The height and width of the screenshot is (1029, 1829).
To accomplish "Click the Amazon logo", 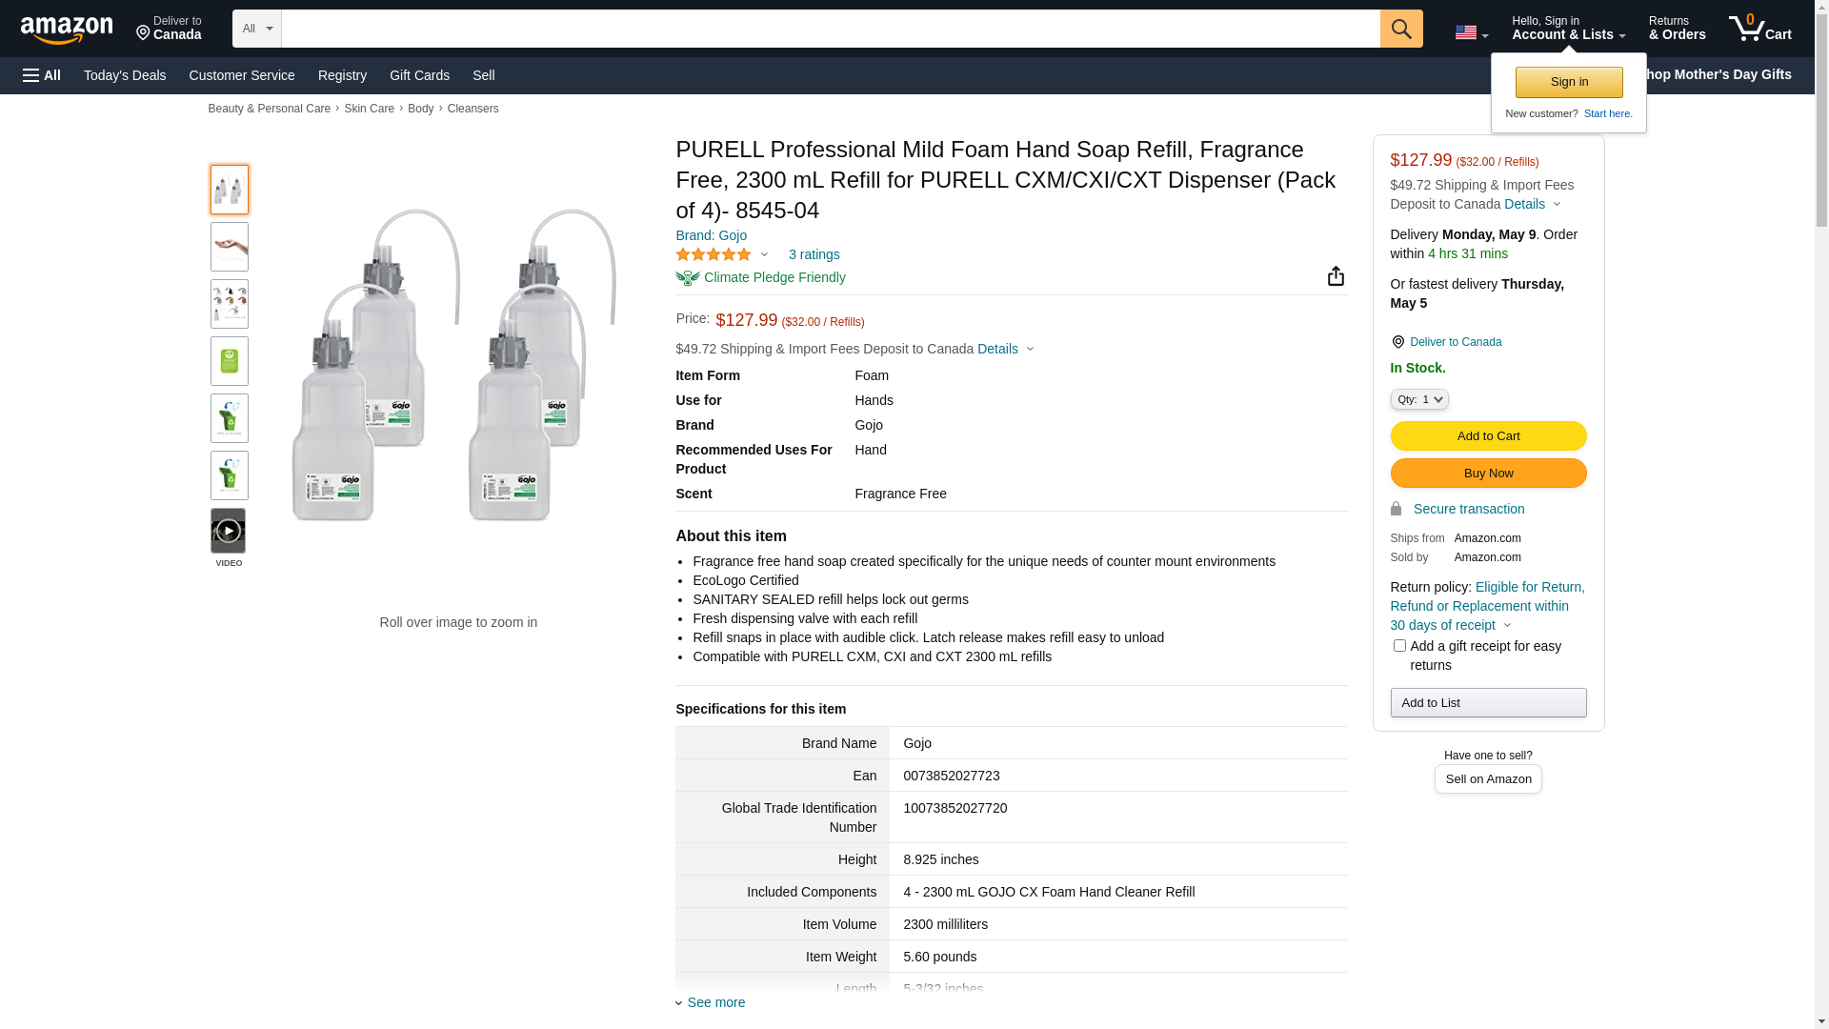I will pyautogui.click(x=67, y=30).
